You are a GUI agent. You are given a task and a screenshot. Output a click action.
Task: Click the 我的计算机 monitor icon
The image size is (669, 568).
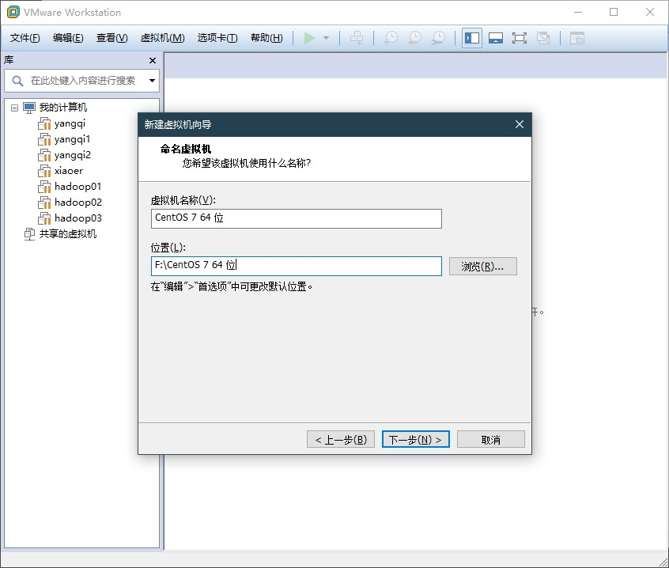(29, 108)
